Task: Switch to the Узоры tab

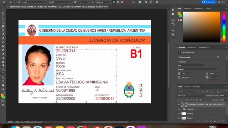Action: coord(208,9)
